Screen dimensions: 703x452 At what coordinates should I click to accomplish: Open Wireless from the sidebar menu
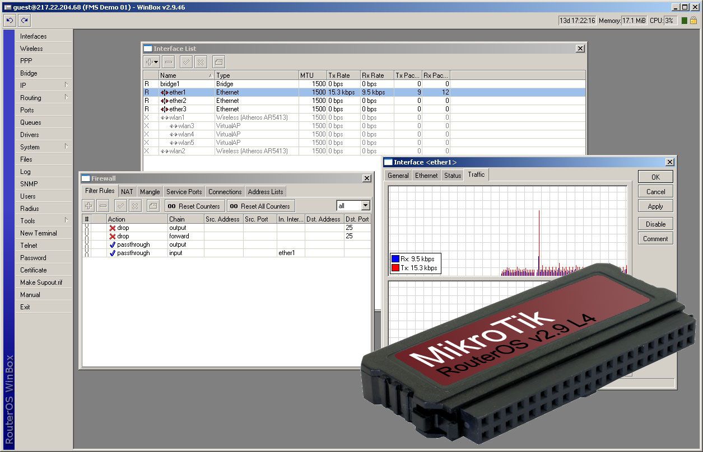point(44,49)
